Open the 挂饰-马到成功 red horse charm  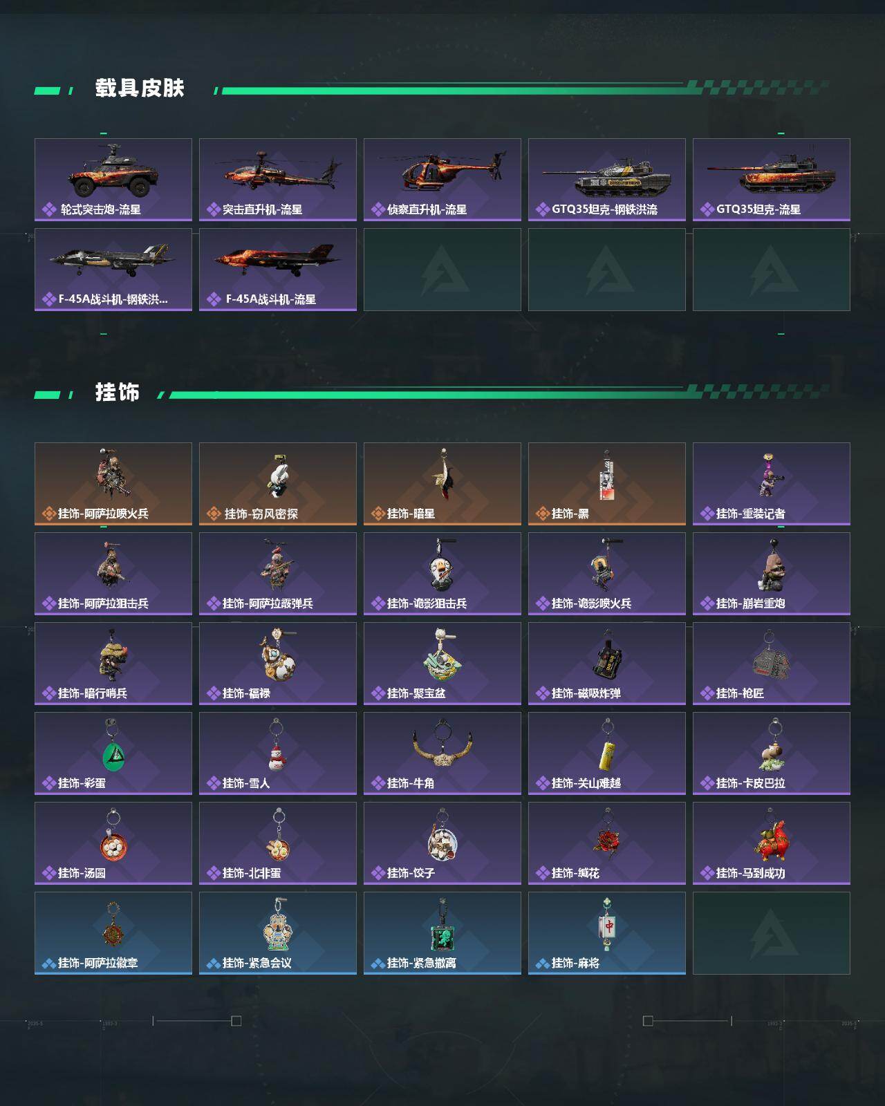pyautogui.click(x=772, y=843)
